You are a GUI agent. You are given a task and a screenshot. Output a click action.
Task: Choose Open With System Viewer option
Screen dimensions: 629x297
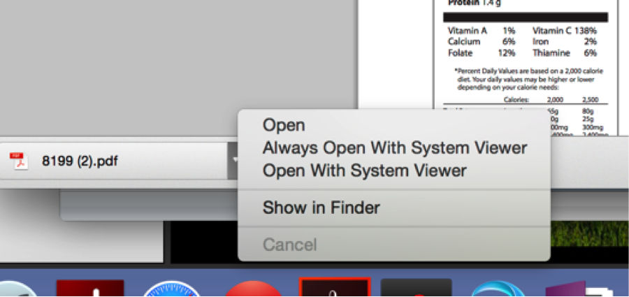coord(364,171)
